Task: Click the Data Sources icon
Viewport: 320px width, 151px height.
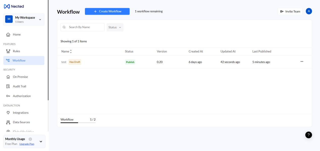Action: 8,122
